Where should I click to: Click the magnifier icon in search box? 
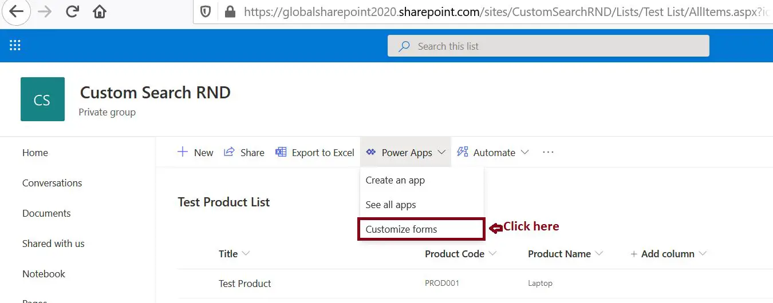pos(404,46)
